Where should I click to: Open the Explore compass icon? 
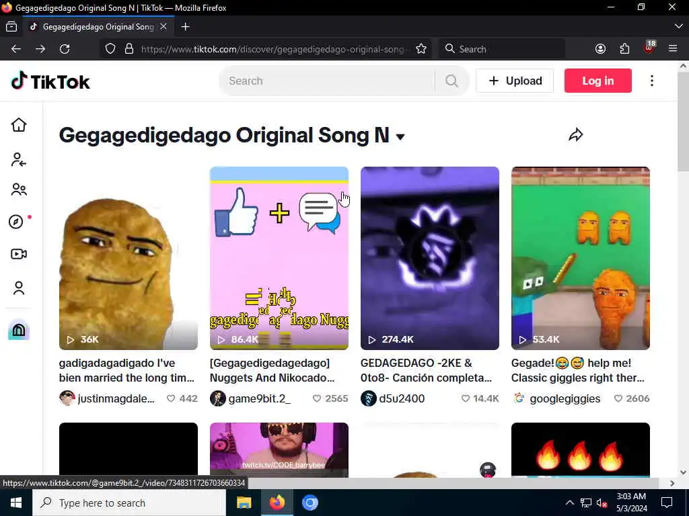pyautogui.click(x=16, y=222)
